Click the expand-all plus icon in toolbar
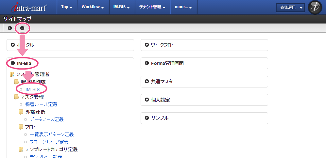The height and width of the screenshot is (158, 326). point(10,28)
